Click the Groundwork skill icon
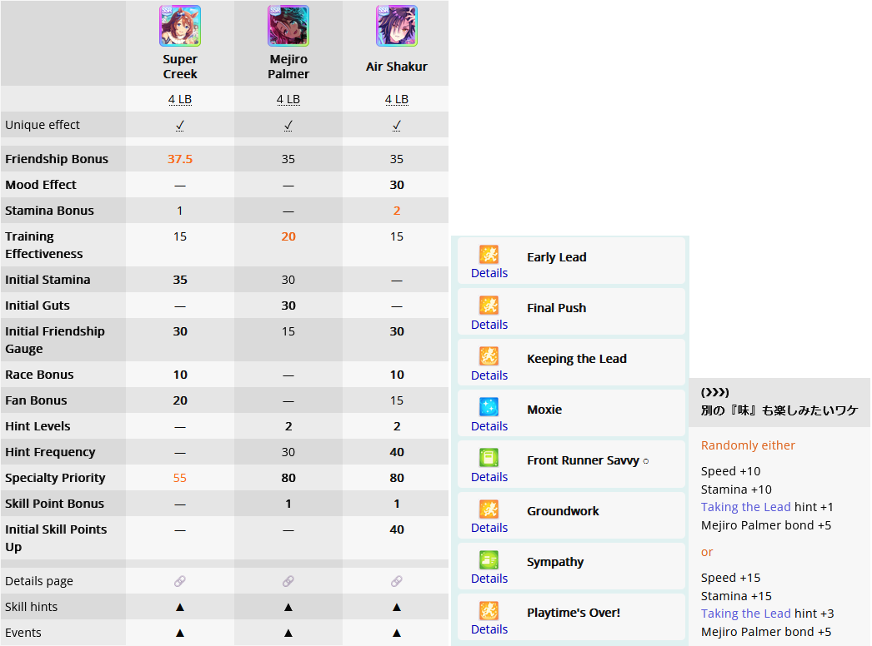Screen dimensions: 872x646 click(489, 509)
